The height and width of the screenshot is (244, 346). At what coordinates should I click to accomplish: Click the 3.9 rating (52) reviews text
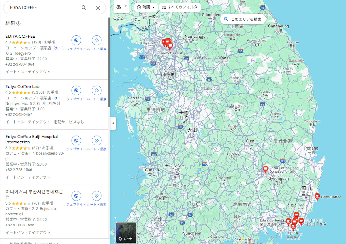tap(22, 148)
